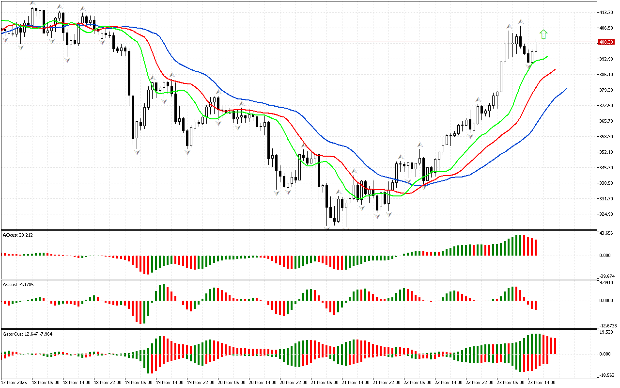This screenshot has height=388, width=620.
Task: Click tallest green ACcust bar near 19 Nov 14:00
Action: click(163, 292)
